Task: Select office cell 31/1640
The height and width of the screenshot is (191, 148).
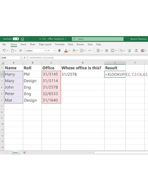Action: coord(51,100)
